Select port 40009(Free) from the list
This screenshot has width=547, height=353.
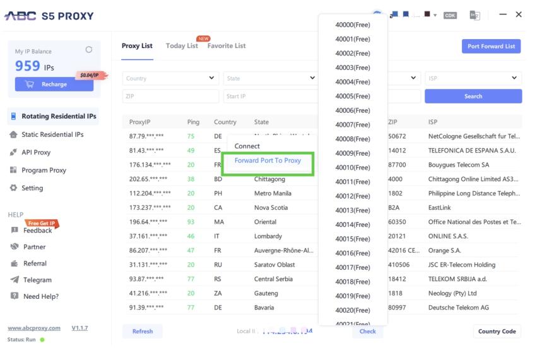[353, 153]
